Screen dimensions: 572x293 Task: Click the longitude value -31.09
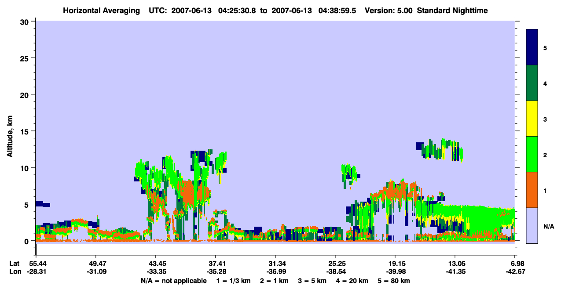96,271
